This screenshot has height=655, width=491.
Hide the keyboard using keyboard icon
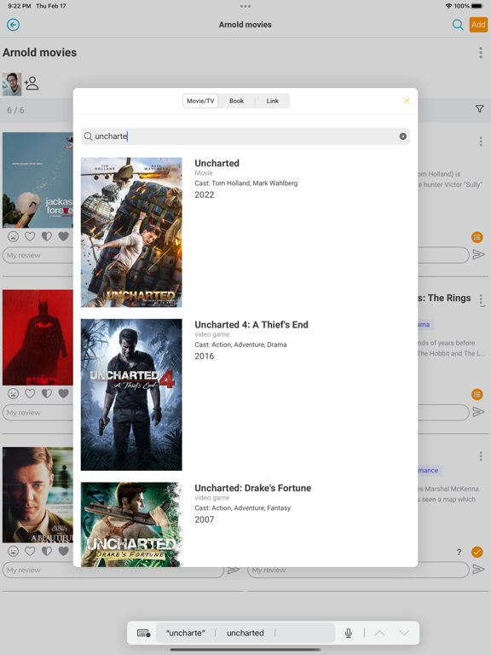point(143,633)
